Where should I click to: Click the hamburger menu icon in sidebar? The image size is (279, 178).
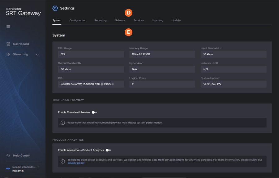pos(8,27)
